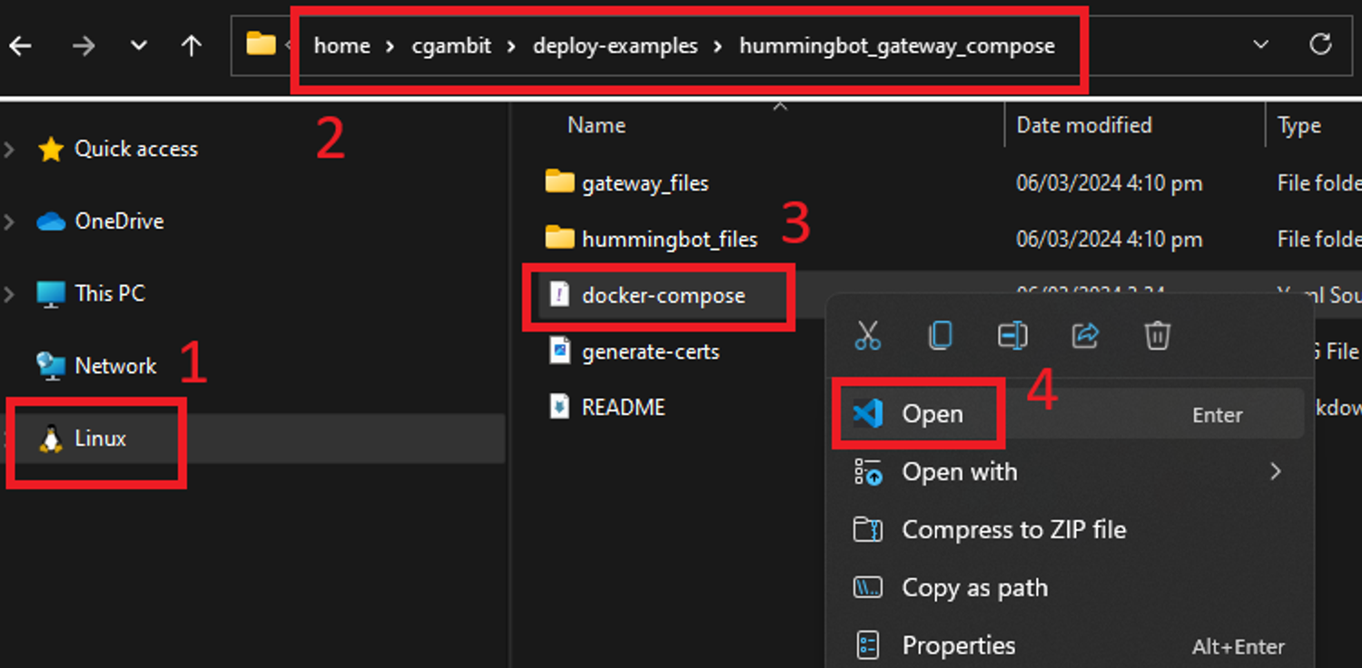Click the Share icon in context menu
The image size is (1362, 668).
click(1085, 336)
